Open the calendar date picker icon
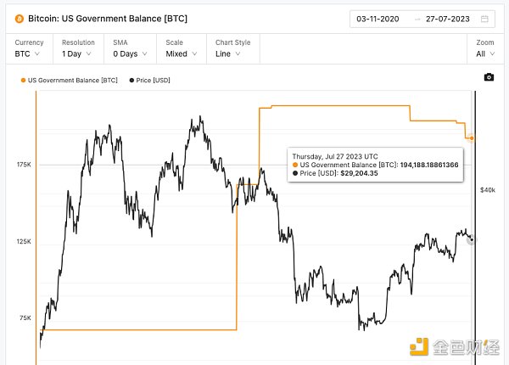This screenshot has height=365, width=509. click(484, 19)
